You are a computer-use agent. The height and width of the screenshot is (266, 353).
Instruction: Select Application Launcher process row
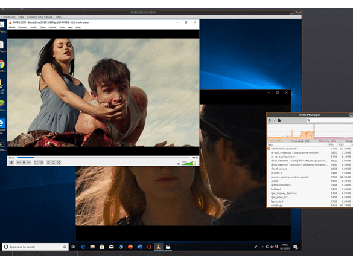(x=310, y=149)
